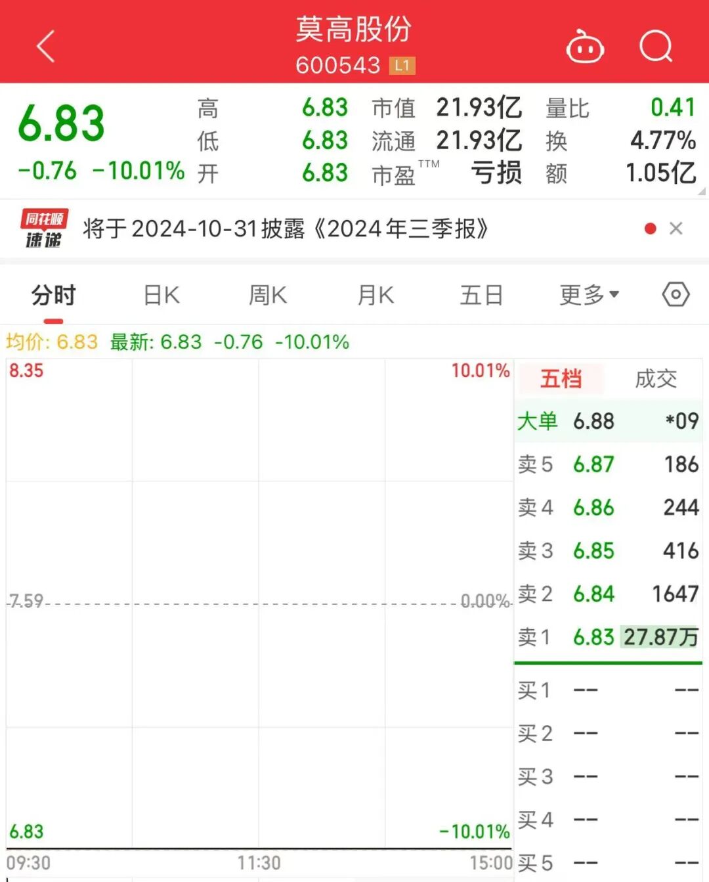Click the 同花顺速递 news logo icon

tap(42, 229)
